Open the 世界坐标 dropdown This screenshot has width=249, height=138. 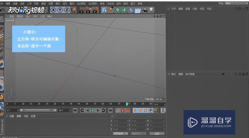[121, 134]
